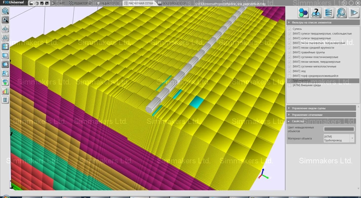The width and height of the screenshot is (361, 198).
Task: Open project with the folder icon
Action: pyautogui.click(x=37, y=3)
